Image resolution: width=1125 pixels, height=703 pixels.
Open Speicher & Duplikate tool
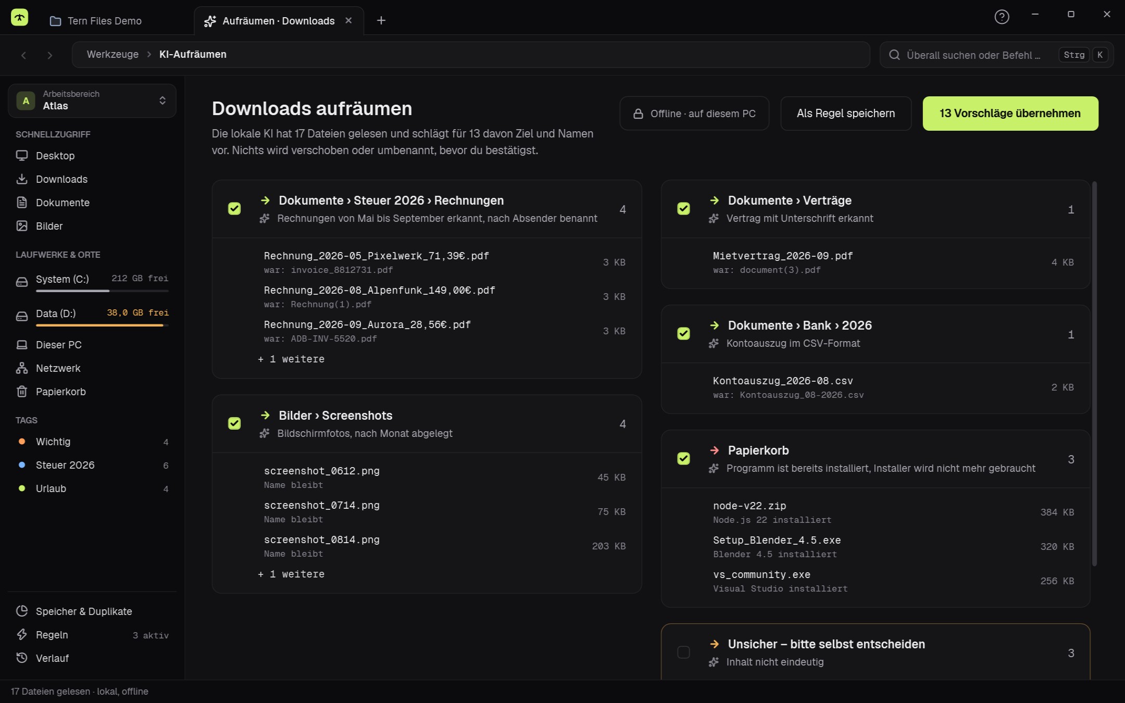92,611
